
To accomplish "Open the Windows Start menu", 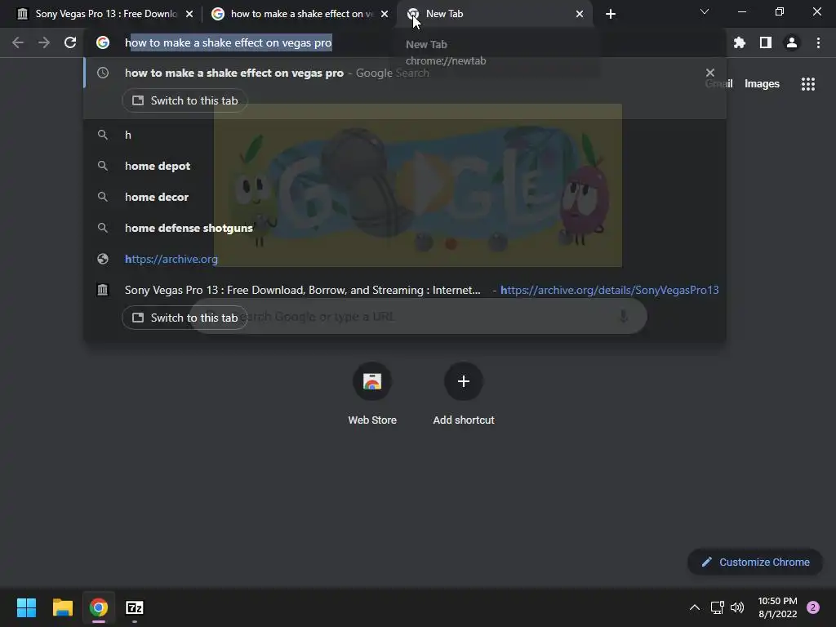I will coord(26,607).
